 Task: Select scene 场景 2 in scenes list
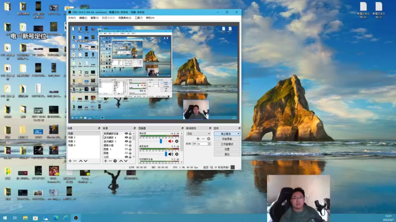(72, 138)
